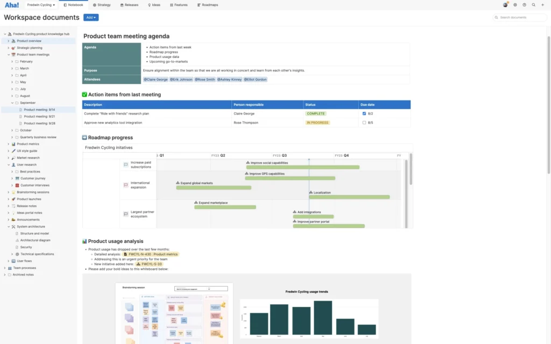Click the Improve social capabilities bar
The image size is (551, 344).
click(x=302, y=168)
